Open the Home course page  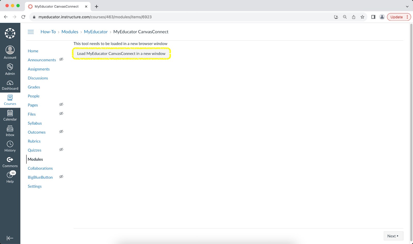(33, 51)
